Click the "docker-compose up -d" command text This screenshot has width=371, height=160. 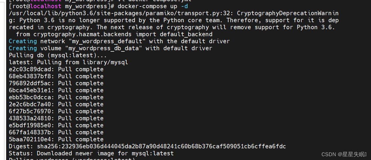click(155, 6)
